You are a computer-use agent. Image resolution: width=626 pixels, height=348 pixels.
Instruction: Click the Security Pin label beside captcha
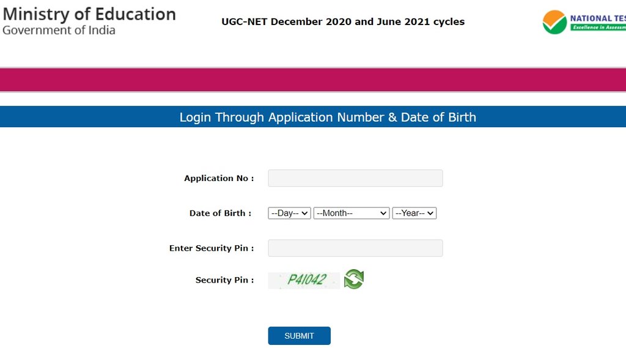pos(224,280)
